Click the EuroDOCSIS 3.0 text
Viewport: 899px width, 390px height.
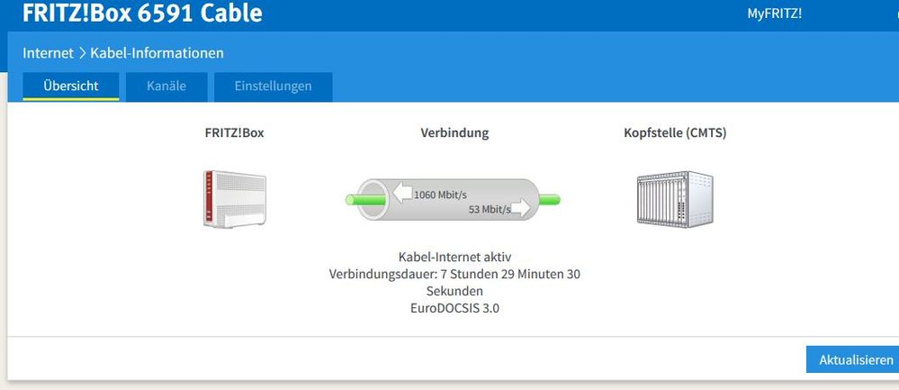(x=454, y=308)
